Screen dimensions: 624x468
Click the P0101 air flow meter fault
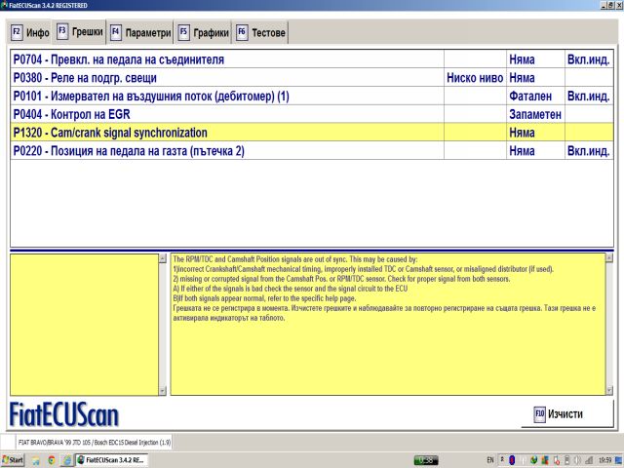coord(226,97)
